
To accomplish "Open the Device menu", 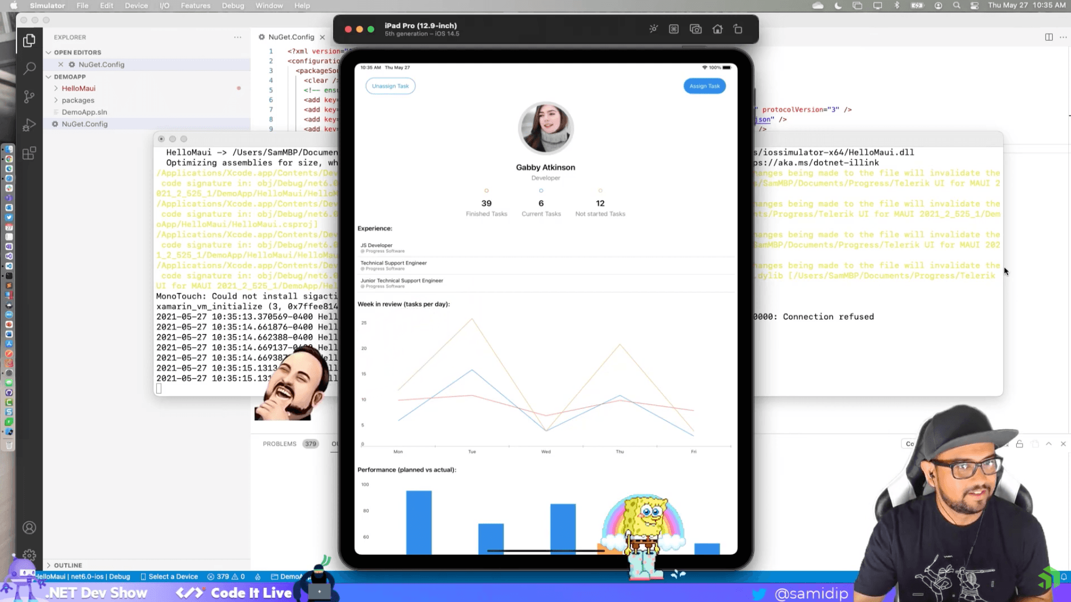I will pos(136,6).
